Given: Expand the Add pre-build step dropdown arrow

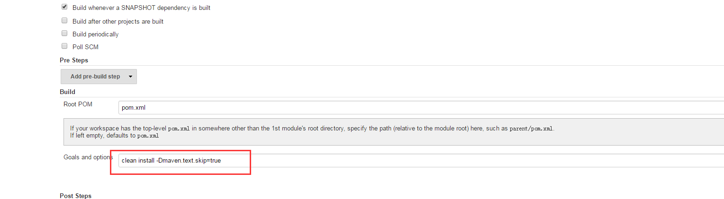Looking at the screenshot, I should point(130,77).
